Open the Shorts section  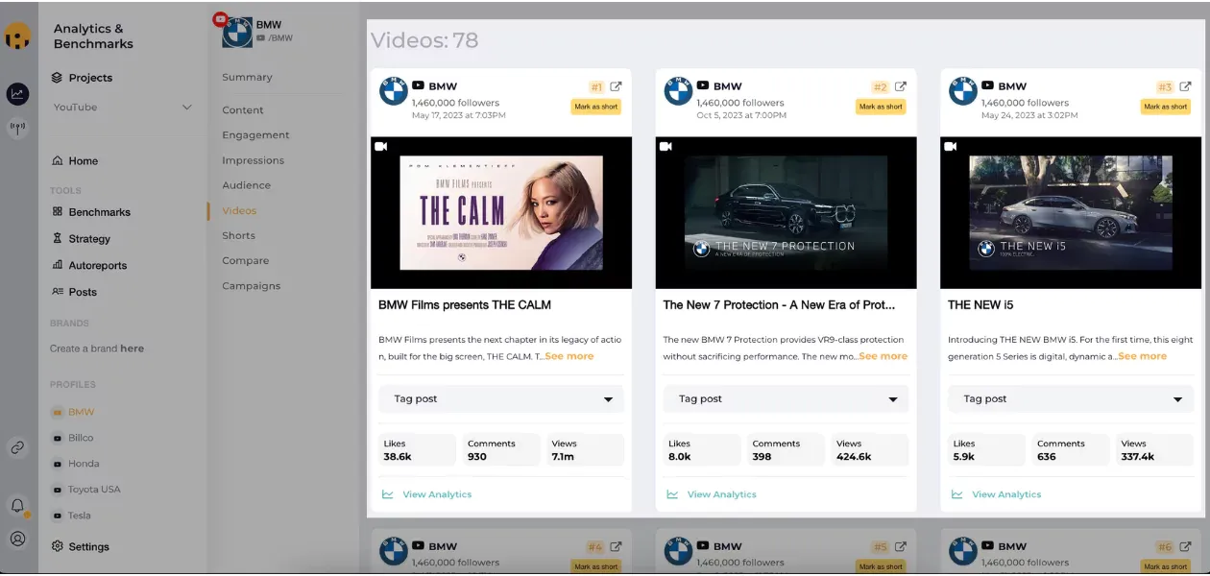[238, 235]
